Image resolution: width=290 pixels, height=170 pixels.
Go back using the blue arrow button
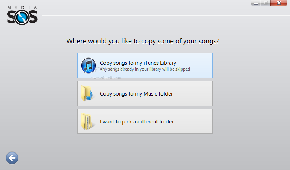point(12,158)
